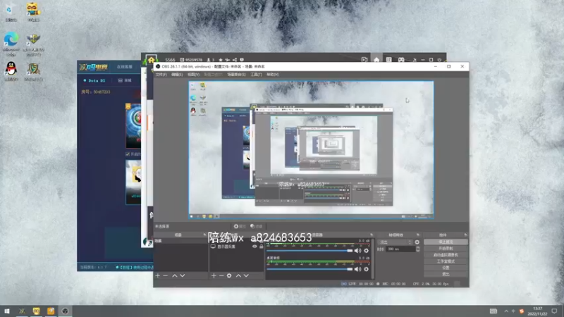Open source properties via the sources gear icon
This screenshot has height=317, width=564.
tap(229, 275)
